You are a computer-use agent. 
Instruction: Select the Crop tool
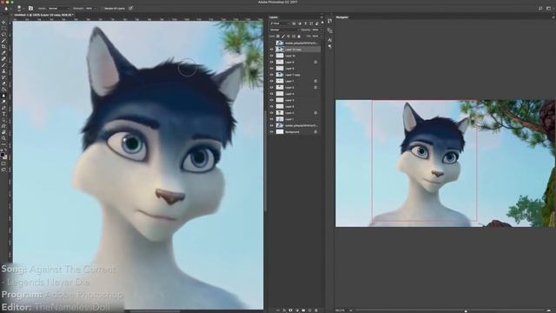tap(3, 46)
